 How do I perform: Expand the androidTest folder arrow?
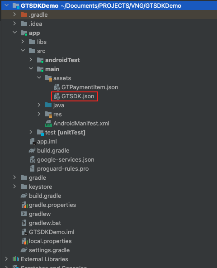(x=31, y=60)
